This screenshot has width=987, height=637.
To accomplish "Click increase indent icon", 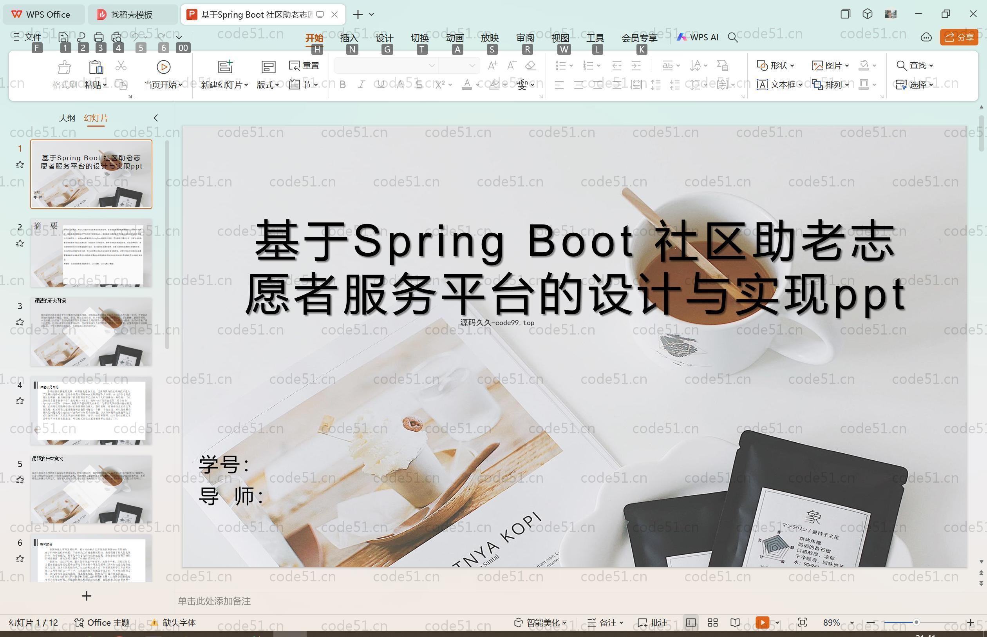I will 636,65.
